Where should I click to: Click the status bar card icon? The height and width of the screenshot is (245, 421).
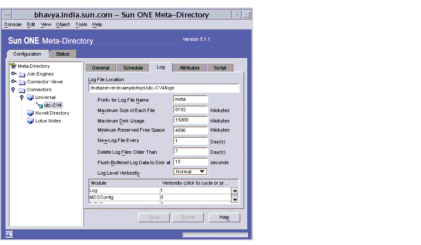coord(10,234)
